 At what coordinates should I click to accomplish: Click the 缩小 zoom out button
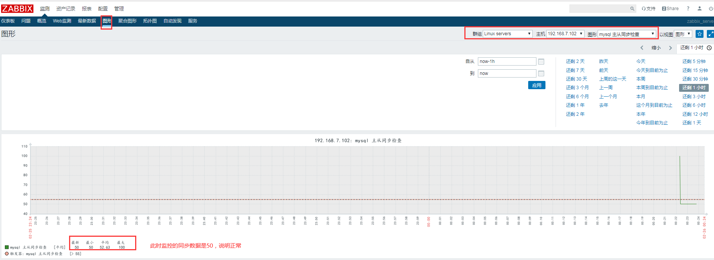[656, 48]
